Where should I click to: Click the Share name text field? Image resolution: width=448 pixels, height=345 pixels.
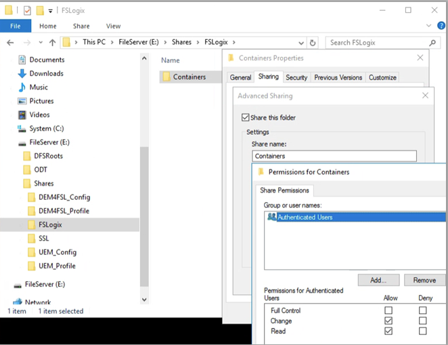coord(334,156)
